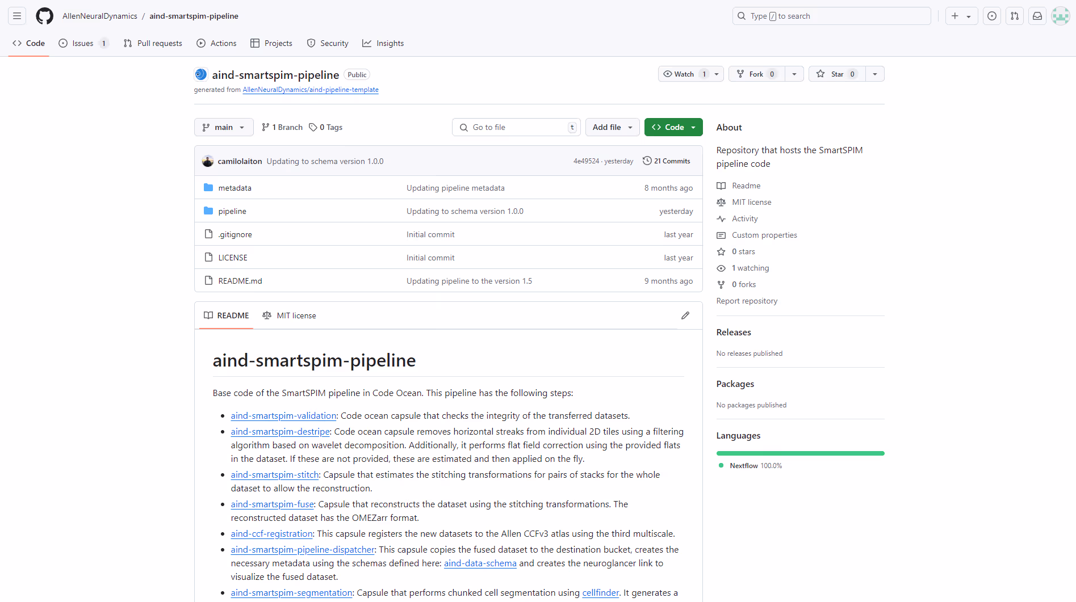1076x602 pixels.
Task: Open the user profile avatar menu
Action: coord(1060,16)
